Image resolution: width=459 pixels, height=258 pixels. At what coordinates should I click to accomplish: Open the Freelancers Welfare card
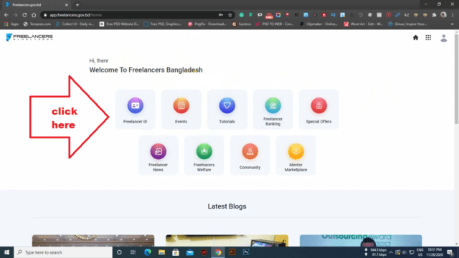point(204,156)
